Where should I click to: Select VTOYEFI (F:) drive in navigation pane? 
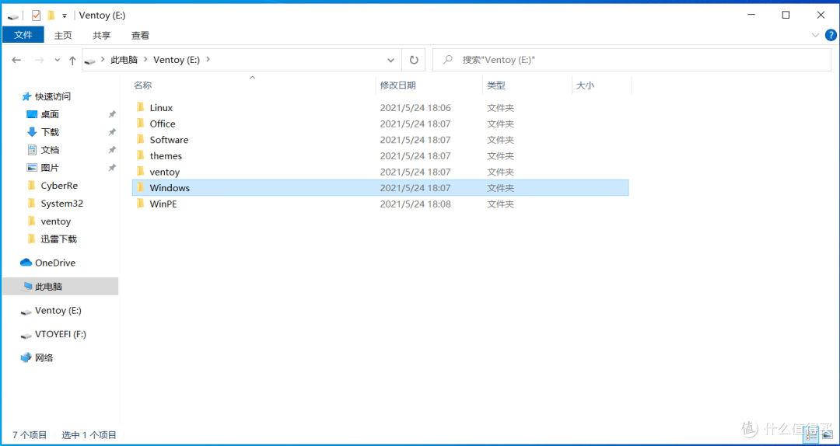coord(61,334)
